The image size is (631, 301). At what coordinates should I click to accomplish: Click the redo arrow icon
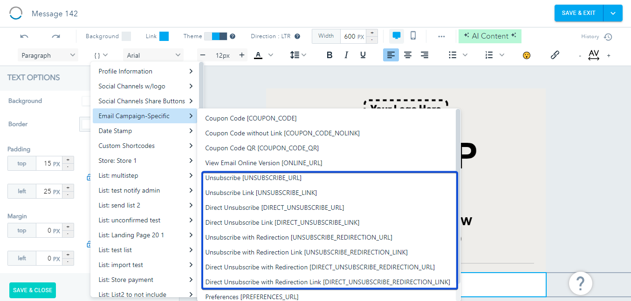tap(56, 36)
